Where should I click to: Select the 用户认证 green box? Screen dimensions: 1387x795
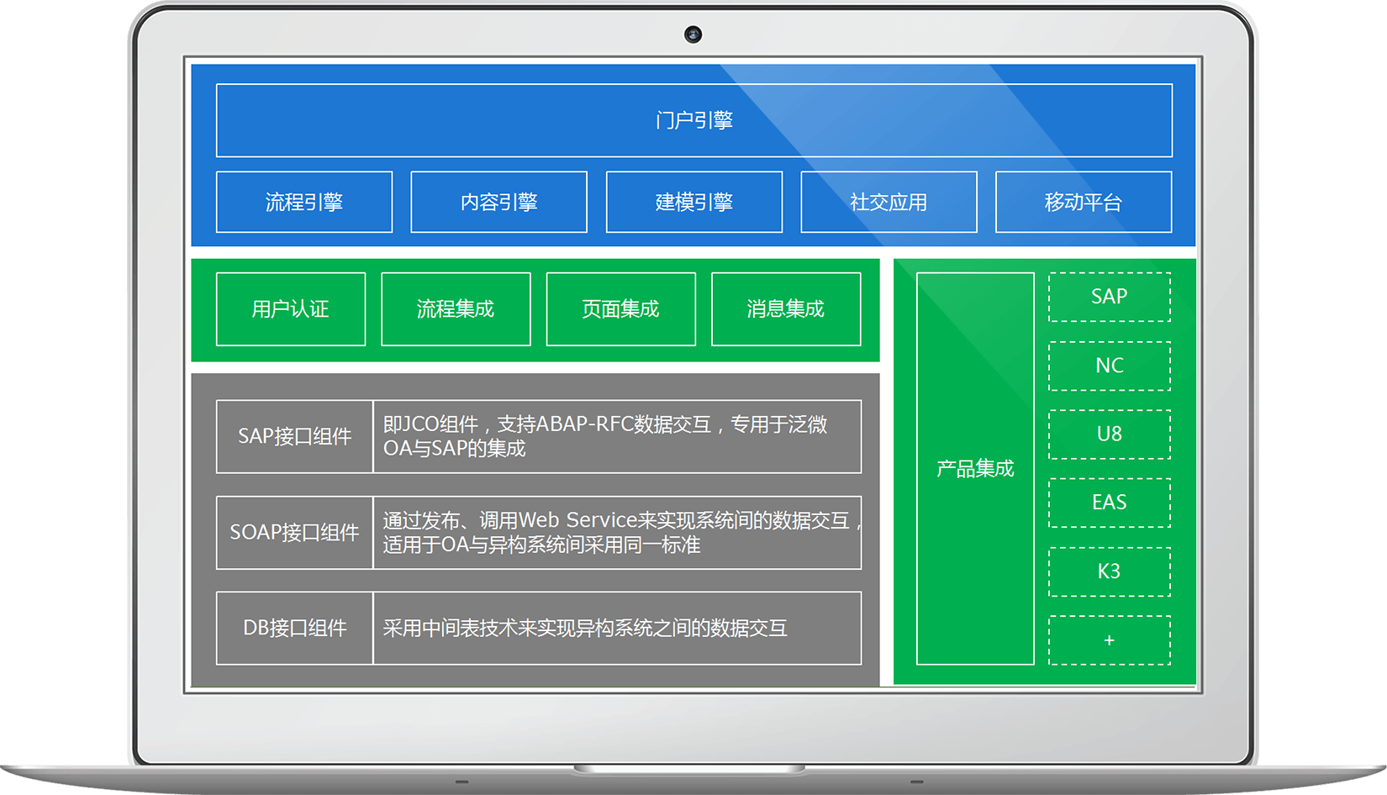(290, 308)
